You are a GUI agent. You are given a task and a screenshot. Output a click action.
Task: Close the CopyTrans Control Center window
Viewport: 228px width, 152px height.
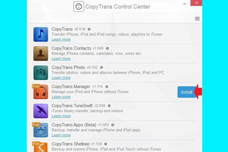coord(196,3)
